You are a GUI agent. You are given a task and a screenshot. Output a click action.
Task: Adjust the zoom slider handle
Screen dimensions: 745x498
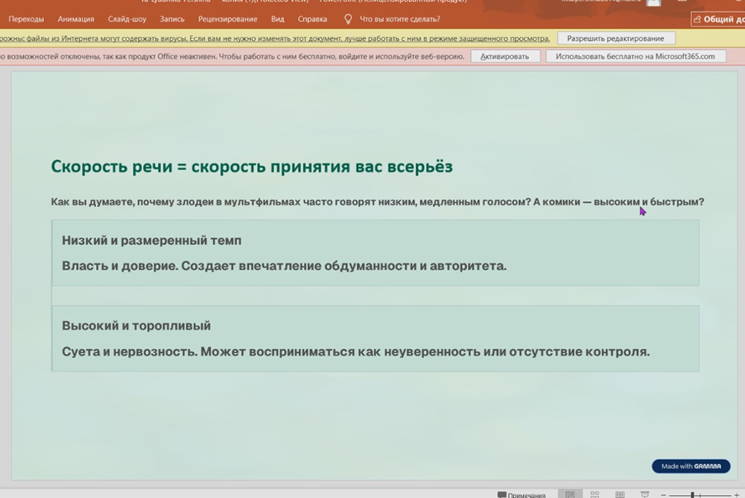pyautogui.click(x=693, y=495)
